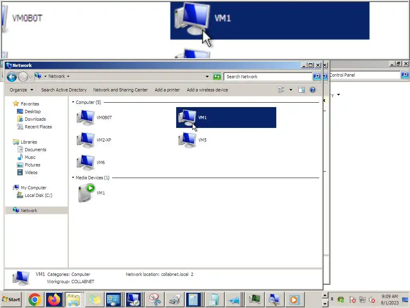The height and width of the screenshot is (308, 410).
Task: Click the Start button
Action: (11, 299)
